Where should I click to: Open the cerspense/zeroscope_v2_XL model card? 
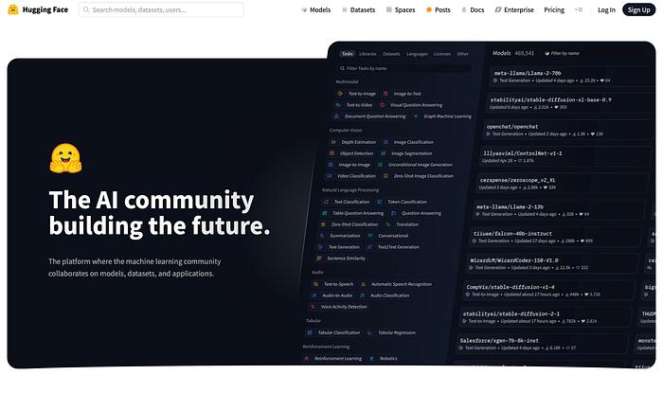point(563,184)
